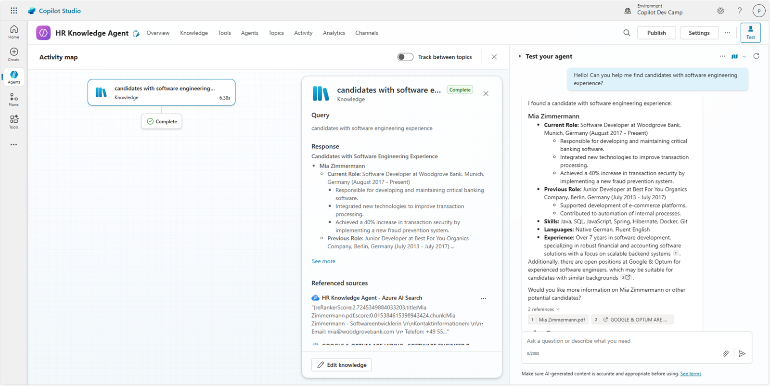
Task: Click the 6.38s duration on knowledge node
Action: (225, 98)
